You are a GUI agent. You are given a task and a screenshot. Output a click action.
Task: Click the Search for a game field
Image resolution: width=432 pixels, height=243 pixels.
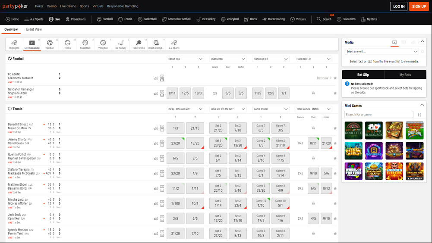[378, 115]
